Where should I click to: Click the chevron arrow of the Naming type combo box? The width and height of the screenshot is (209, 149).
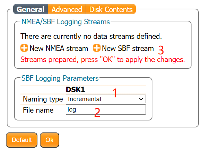click(141, 99)
